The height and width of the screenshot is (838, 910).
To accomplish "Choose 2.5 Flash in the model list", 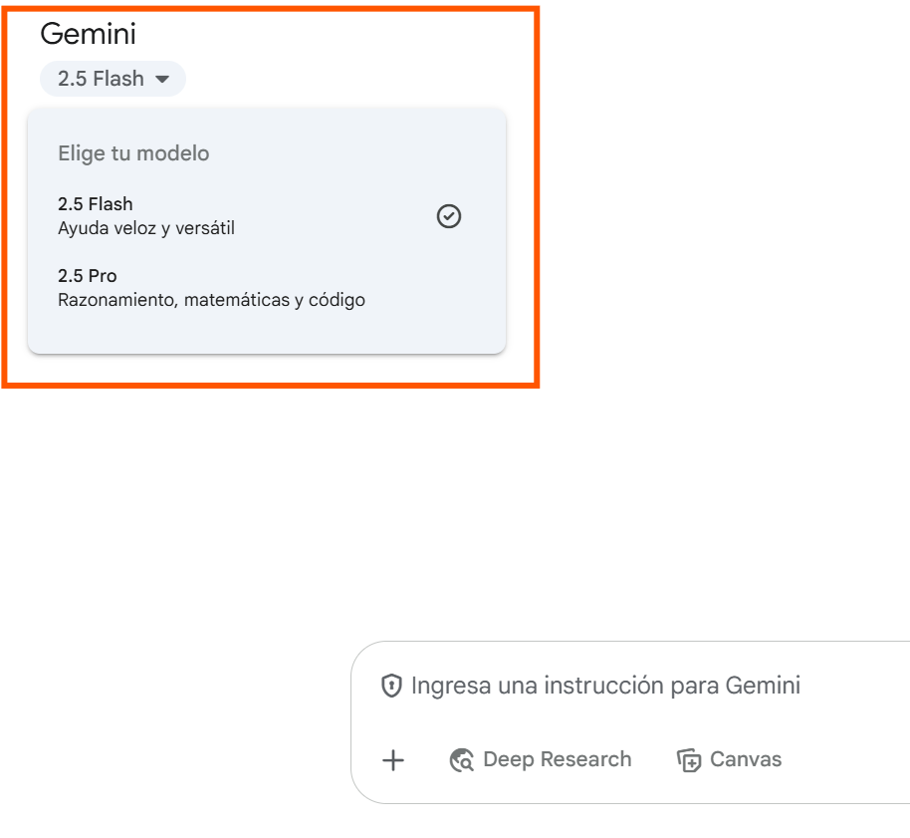I will click(x=96, y=204).
